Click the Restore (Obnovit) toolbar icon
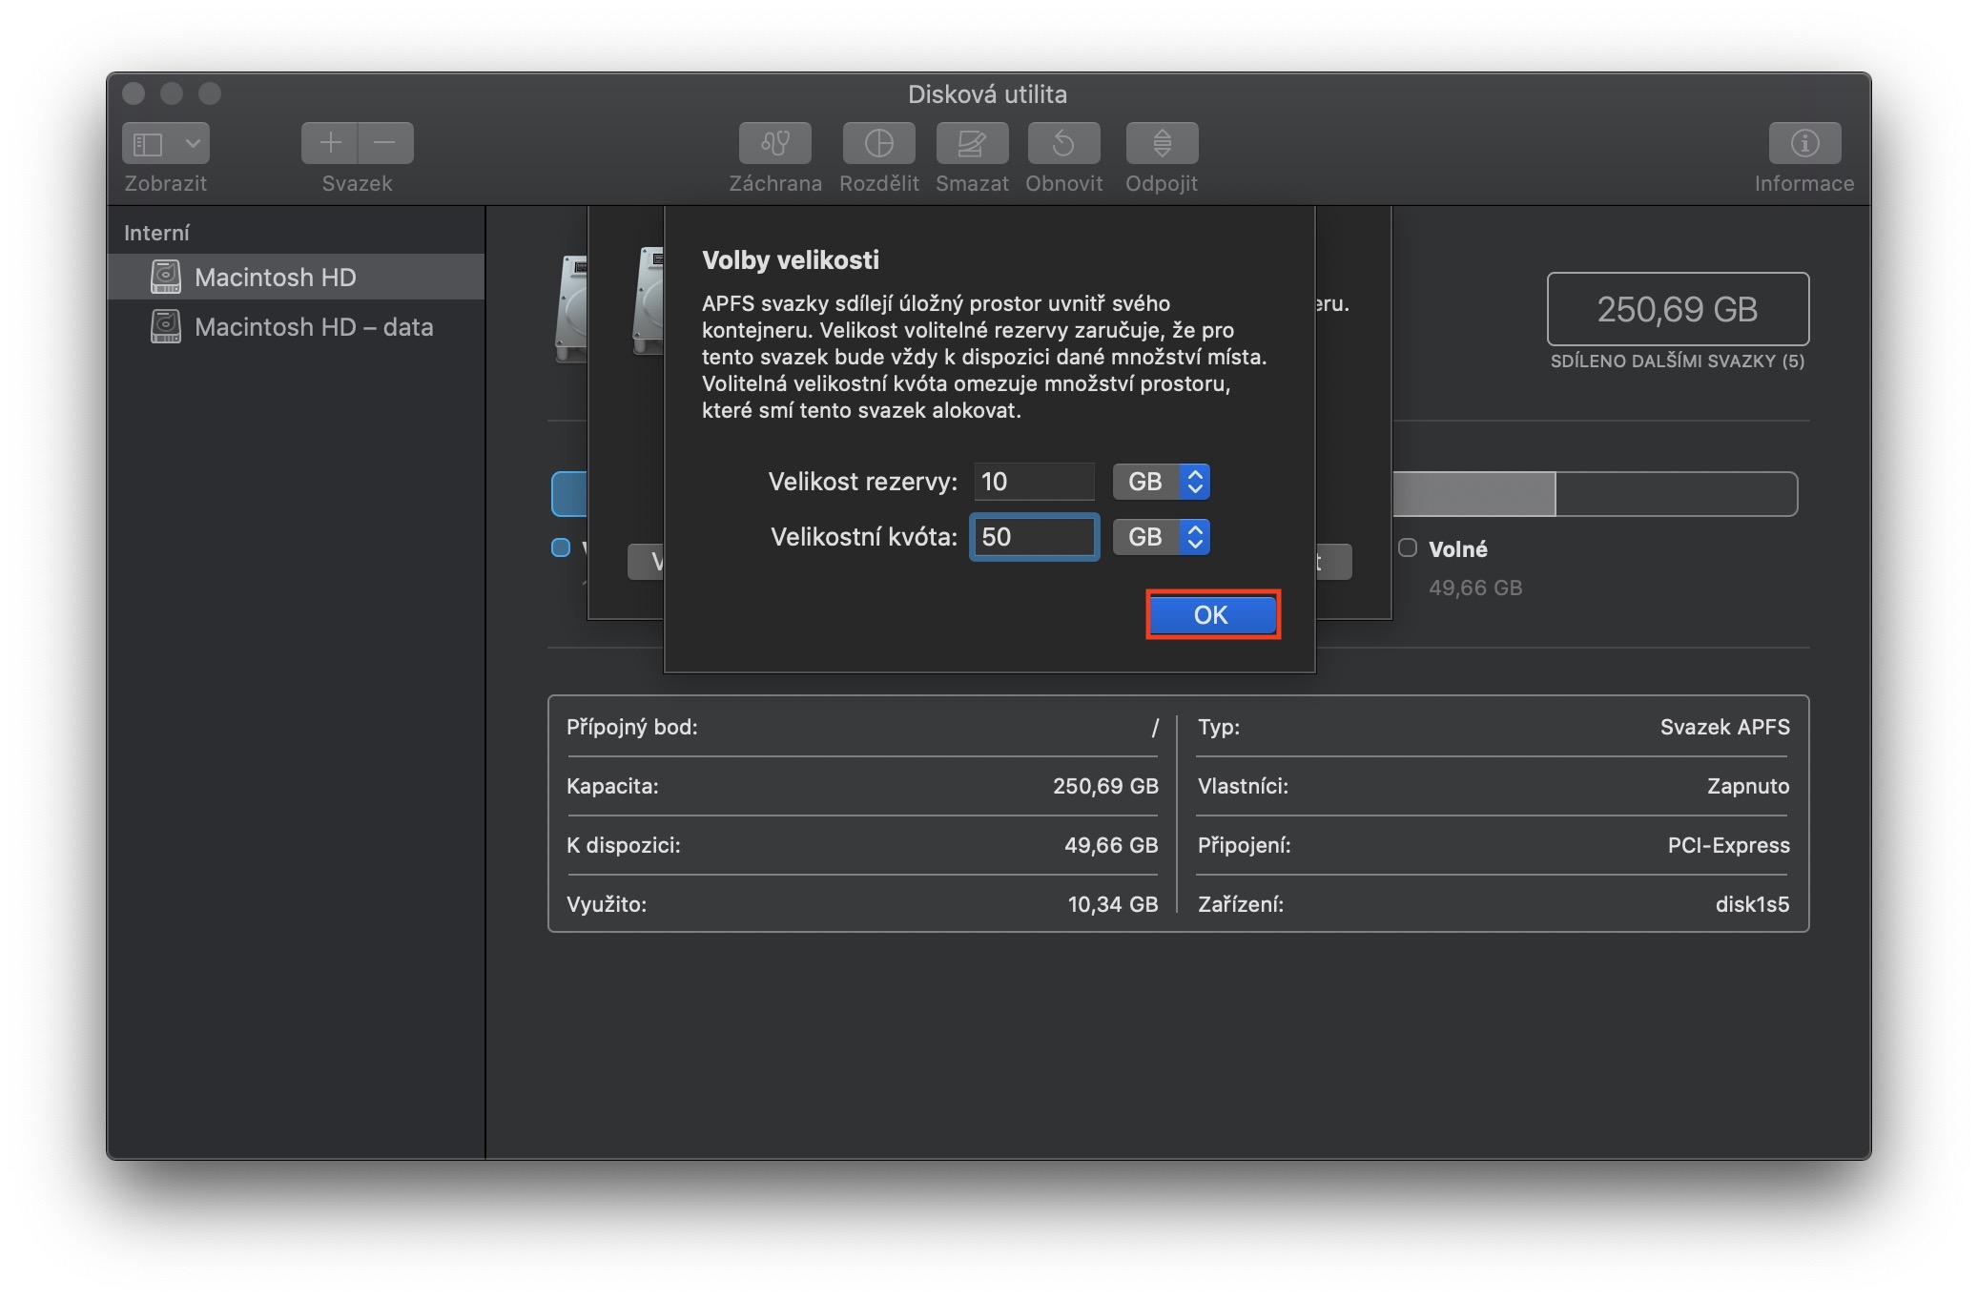The image size is (1978, 1301). click(x=1063, y=143)
